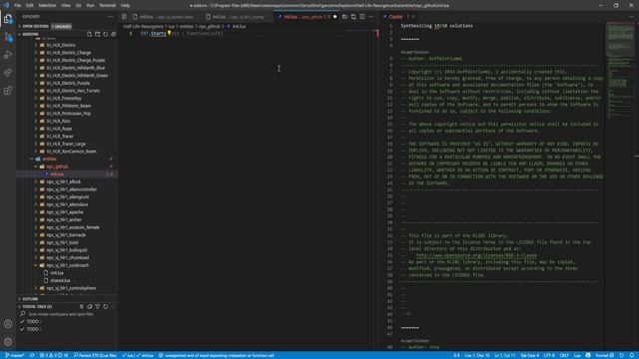Select shared.lua in cockroach folder
The width and height of the screenshot is (639, 359).
coord(60,280)
